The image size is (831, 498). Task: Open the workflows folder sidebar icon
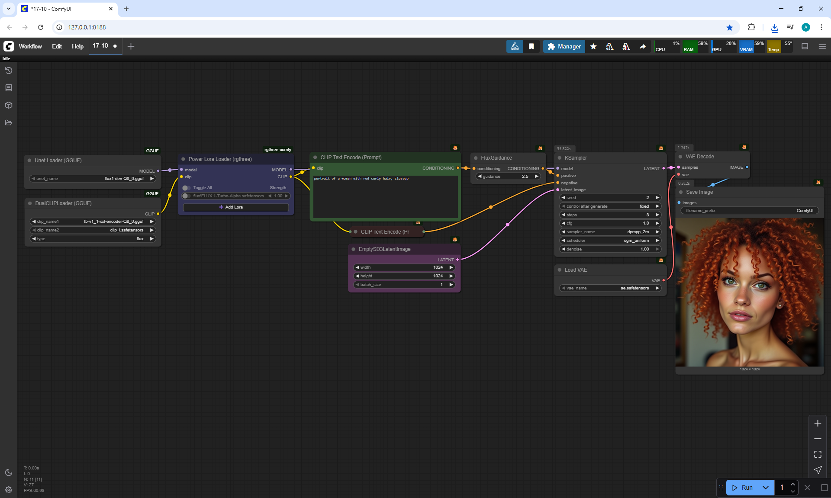[9, 122]
